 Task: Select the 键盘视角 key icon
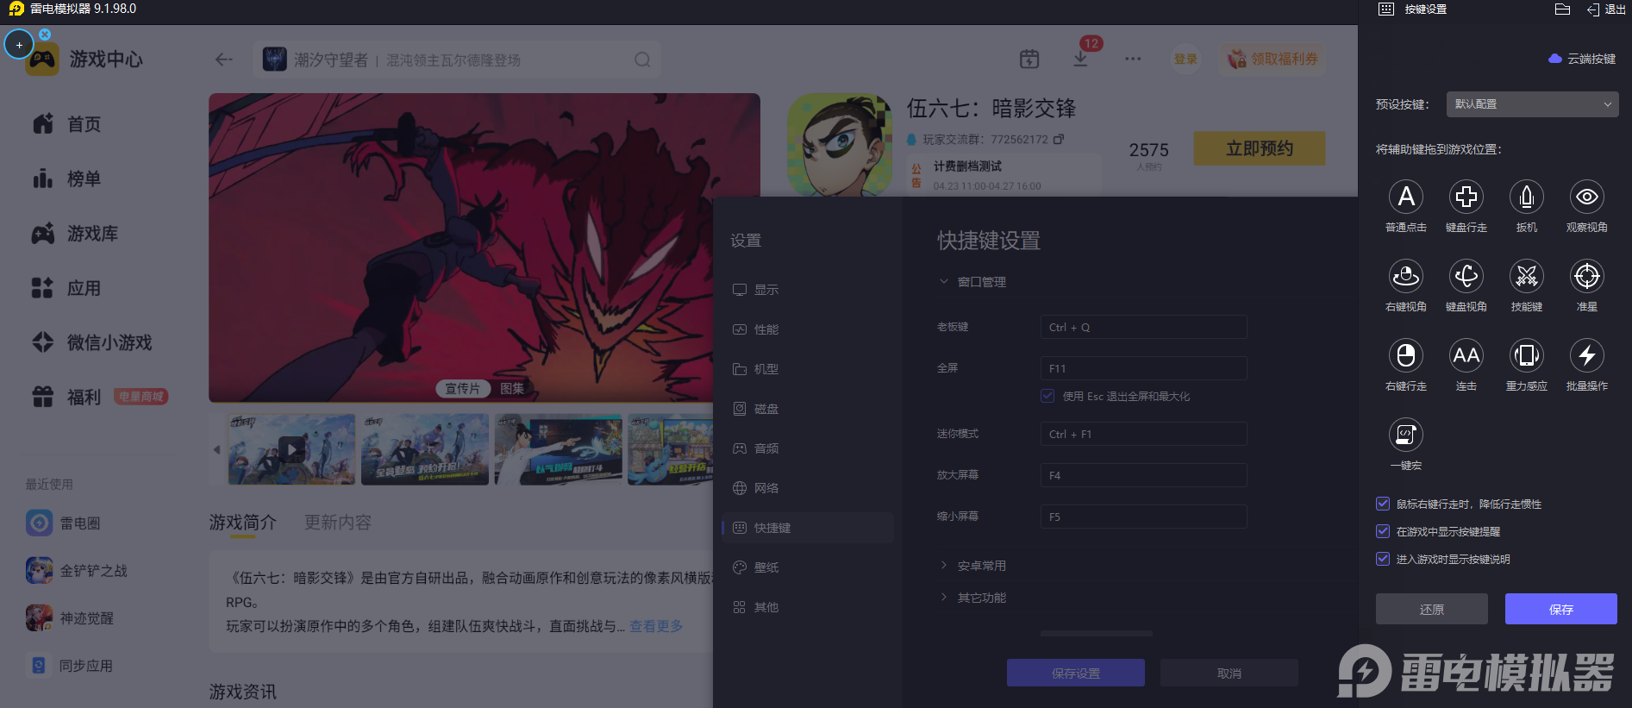(x=1466, y=276)
